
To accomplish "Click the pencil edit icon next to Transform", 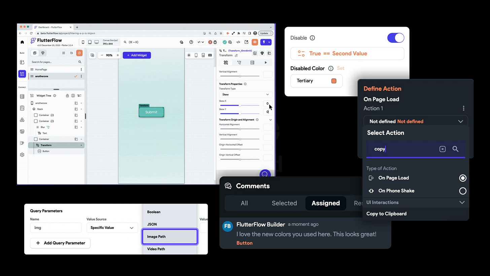I will (236, 55).
